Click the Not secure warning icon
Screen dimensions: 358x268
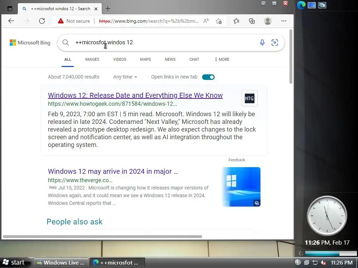pyautogui.click(x=61, y=21)
